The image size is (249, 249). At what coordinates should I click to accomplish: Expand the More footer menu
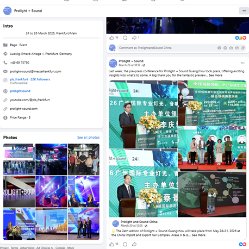click(x=71, y=247)
